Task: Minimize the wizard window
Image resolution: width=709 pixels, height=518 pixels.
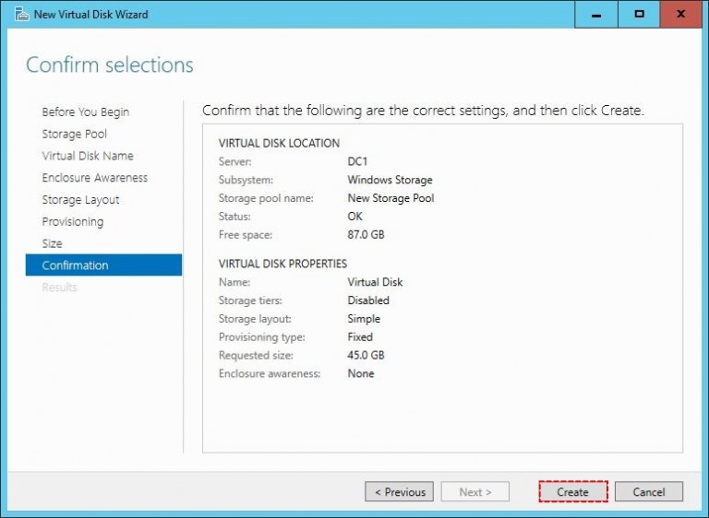Action: 596,14
